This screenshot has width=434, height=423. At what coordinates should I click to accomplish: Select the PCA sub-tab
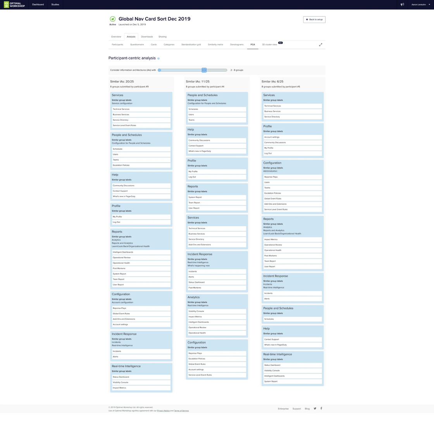click(253, 45)
